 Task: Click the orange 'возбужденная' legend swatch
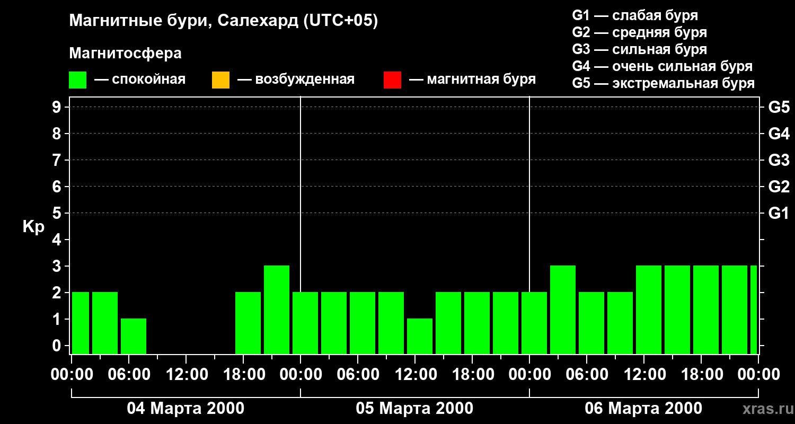pyautogui.click(x=220, y=79)
